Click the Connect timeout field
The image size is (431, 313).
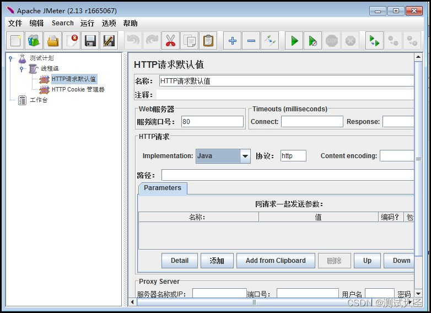coord(312,122)
